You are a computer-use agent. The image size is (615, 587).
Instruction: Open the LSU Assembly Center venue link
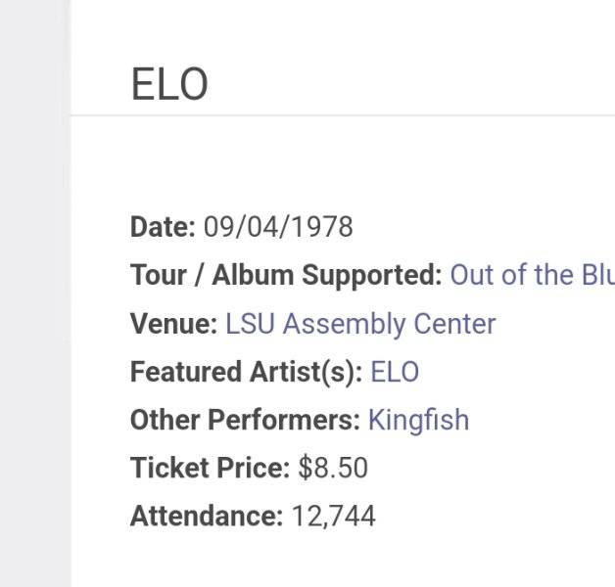360,324
